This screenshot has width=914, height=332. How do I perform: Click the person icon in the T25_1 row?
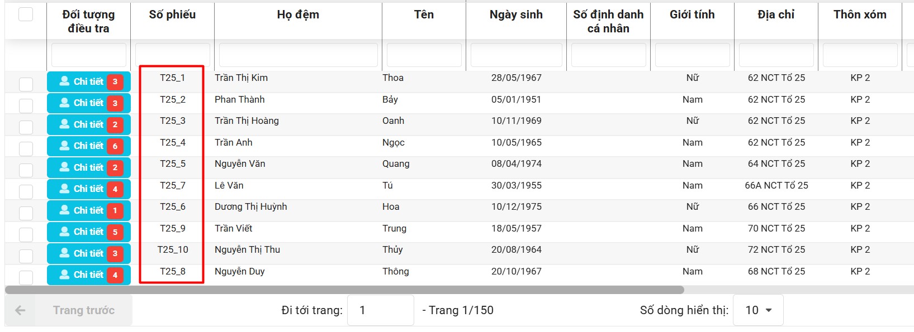point(65,81)
